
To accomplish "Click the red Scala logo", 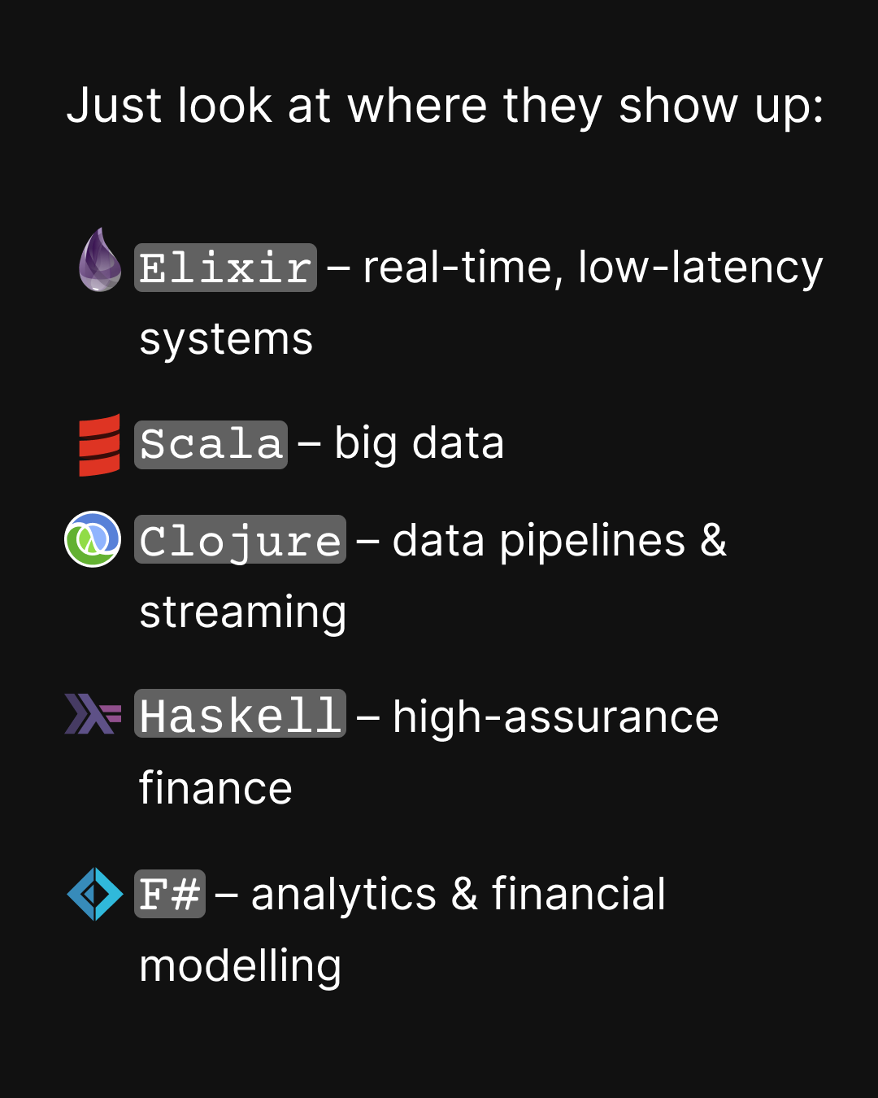I will 99,445.
